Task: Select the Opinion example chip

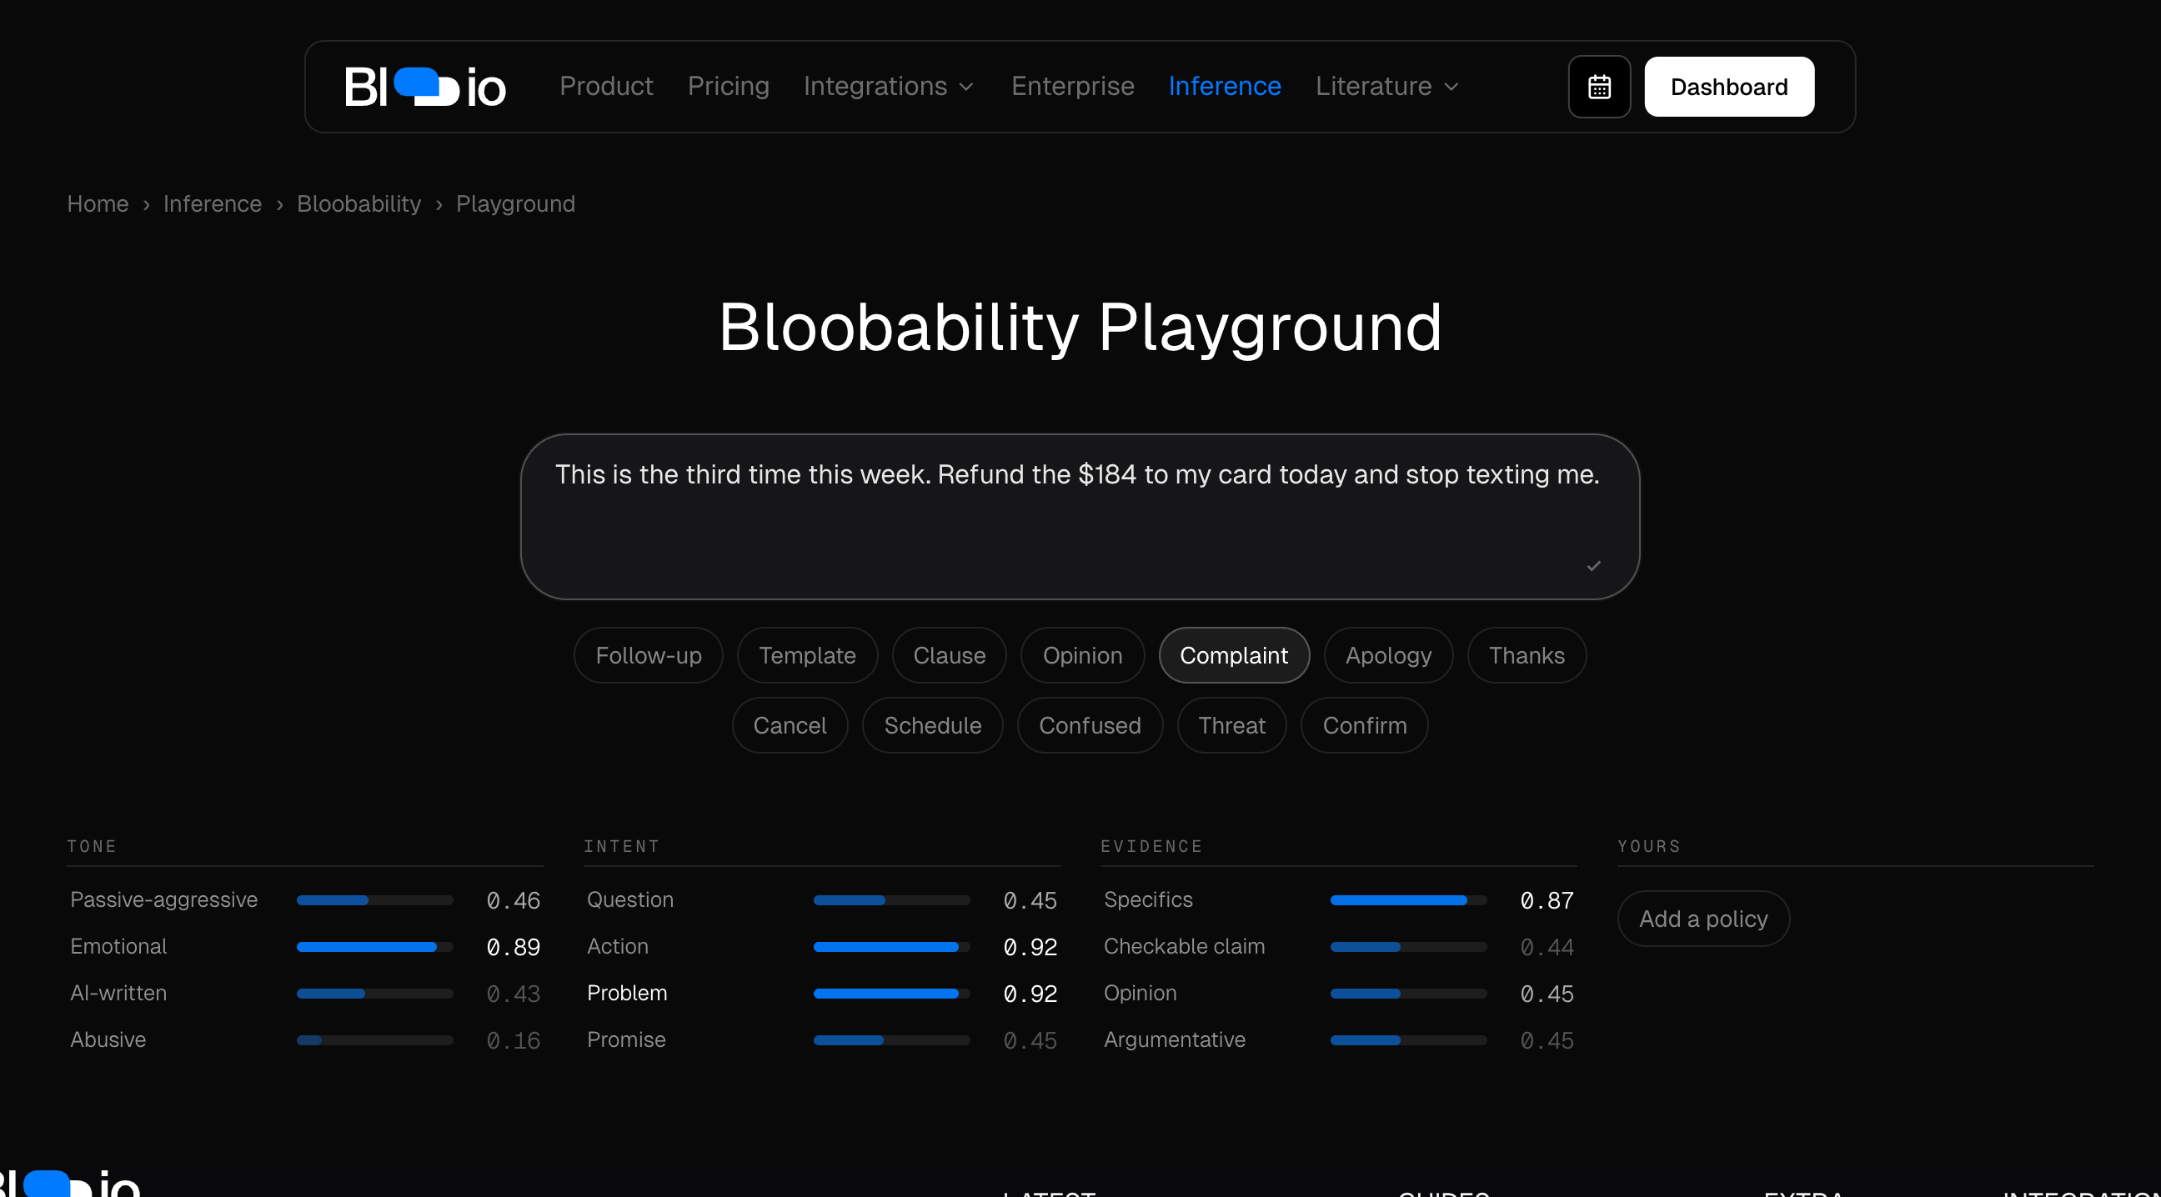Action: point(1082,655)
